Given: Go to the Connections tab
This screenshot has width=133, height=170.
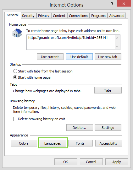Looking at the screenshot, I should (78, 16).
